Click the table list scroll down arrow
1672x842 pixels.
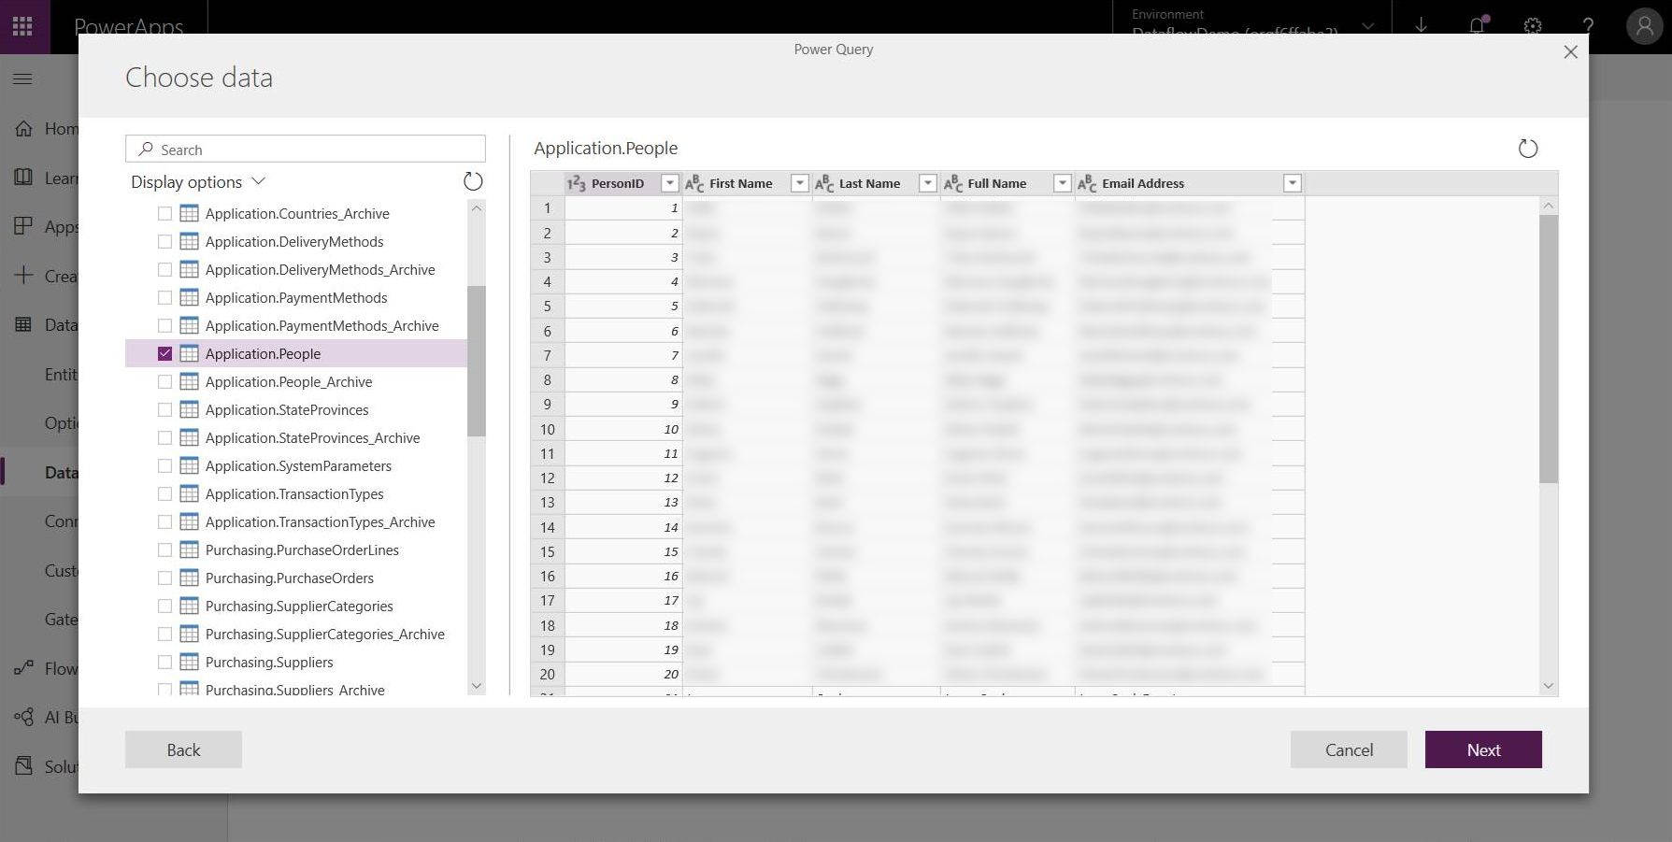(477, 686)
